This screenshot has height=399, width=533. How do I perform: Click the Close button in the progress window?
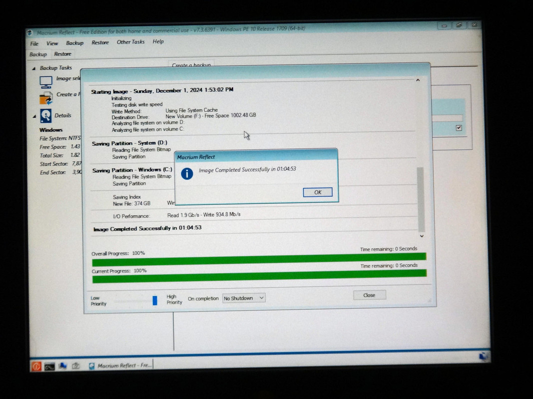(370, 295)
